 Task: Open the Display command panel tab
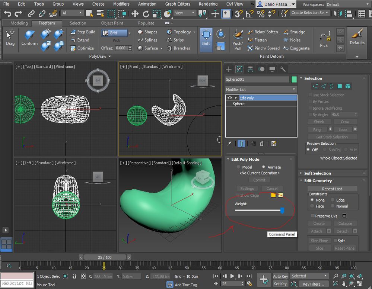pyautogui.click(x=272, y=69)
